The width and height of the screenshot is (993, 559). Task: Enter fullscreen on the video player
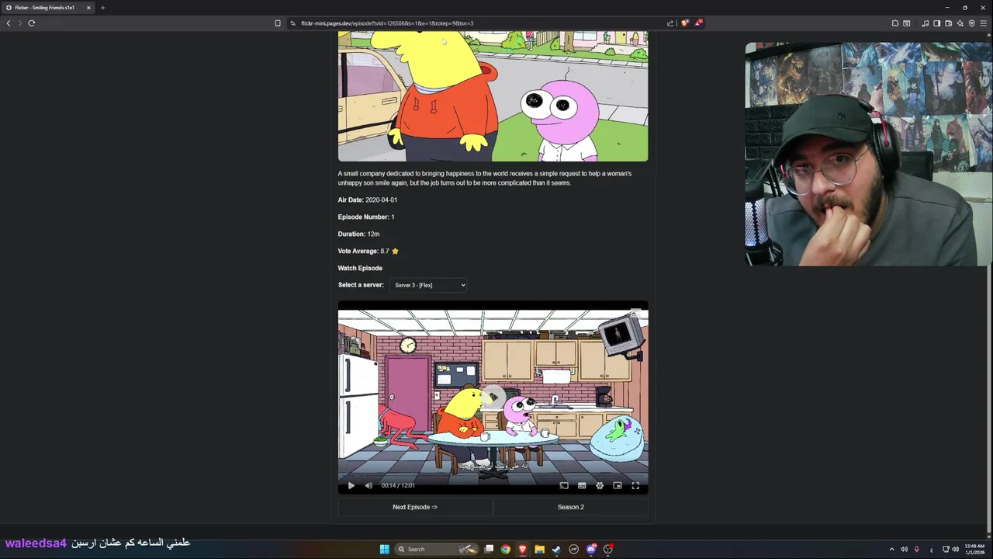click(x=635, y=485)
